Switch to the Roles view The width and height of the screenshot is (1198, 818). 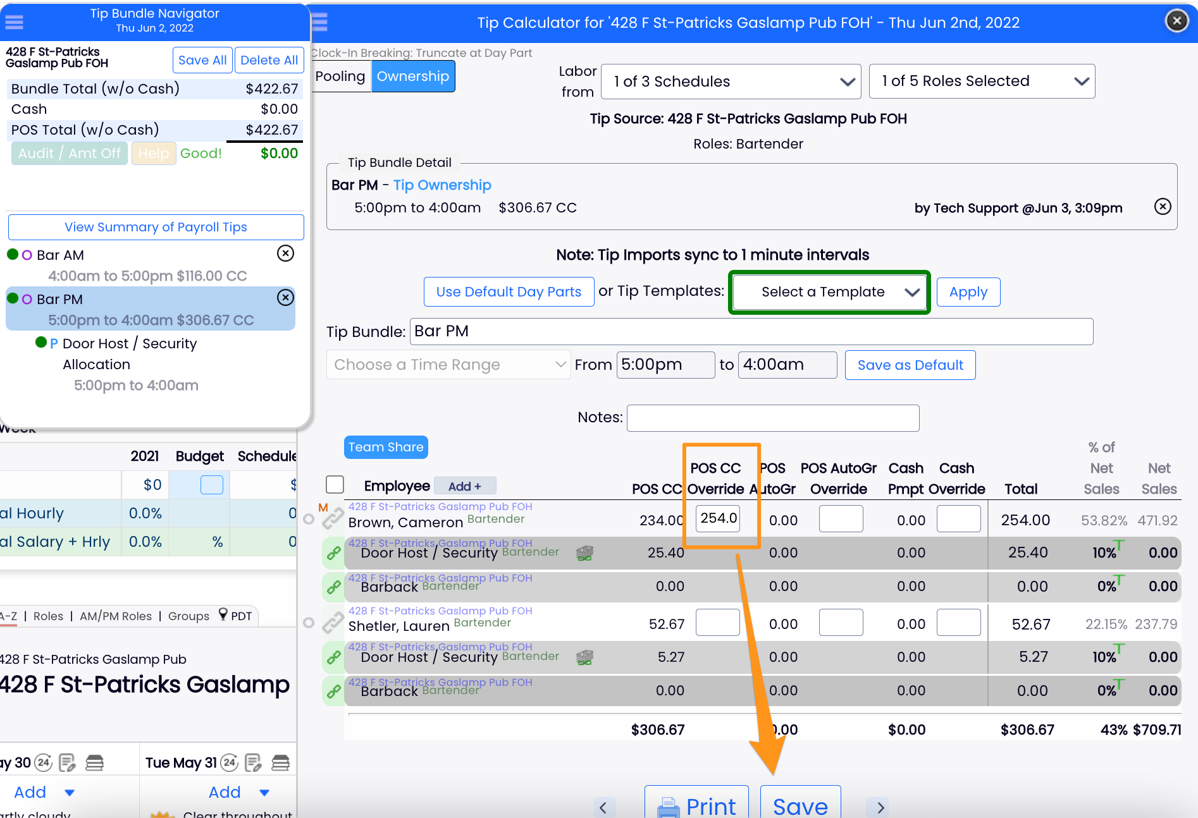[x=48, y=616]
